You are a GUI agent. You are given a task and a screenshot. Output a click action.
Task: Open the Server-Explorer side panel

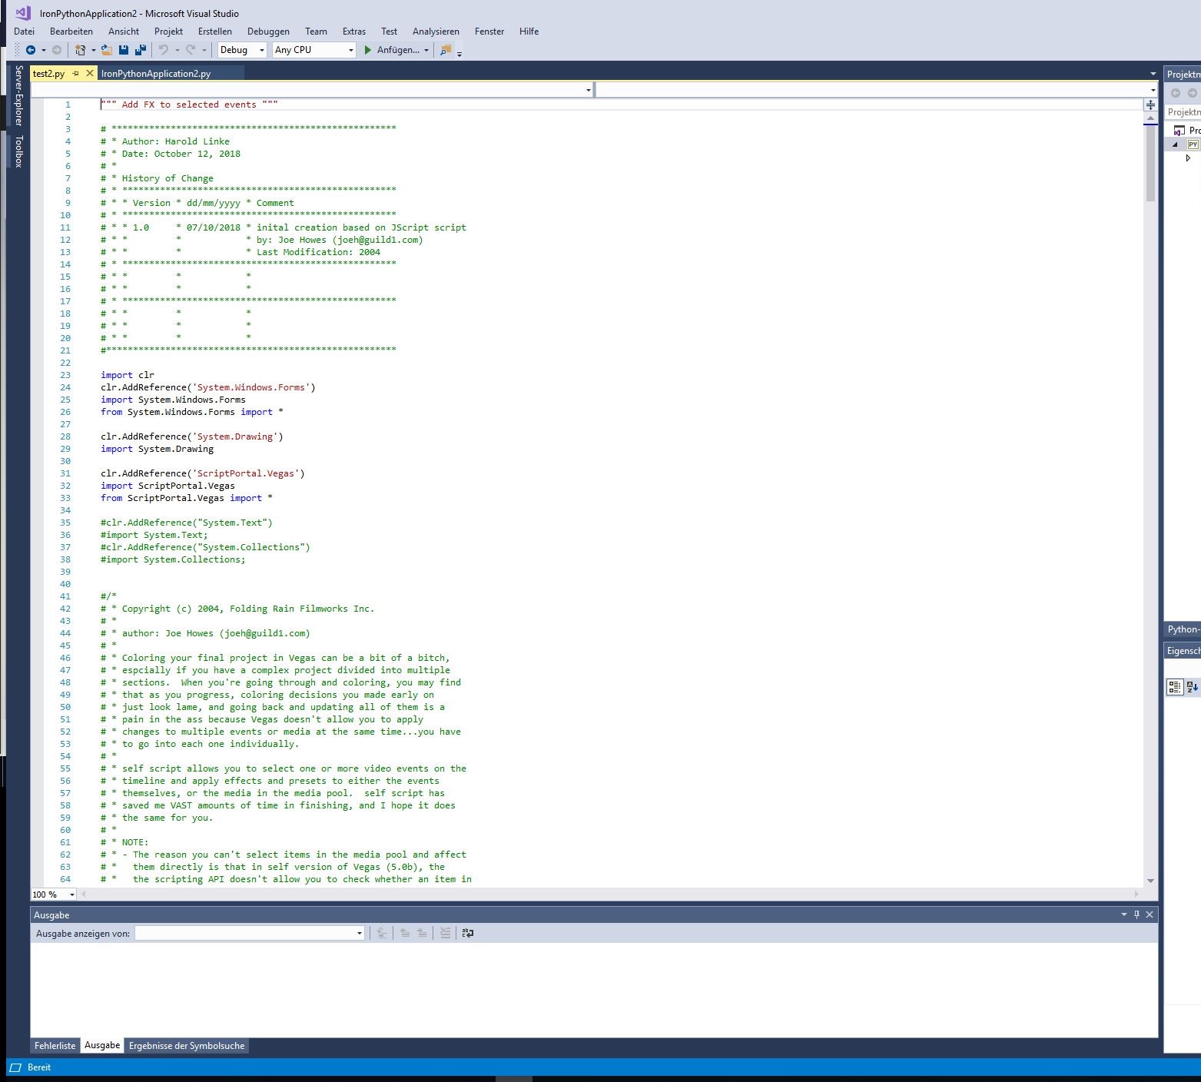19,95
